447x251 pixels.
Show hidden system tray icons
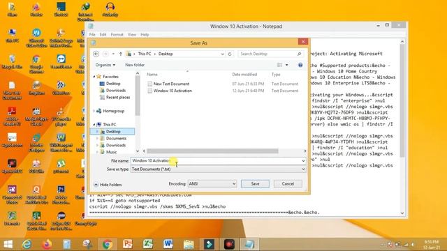pyautogui.click(x=382, y=245)
